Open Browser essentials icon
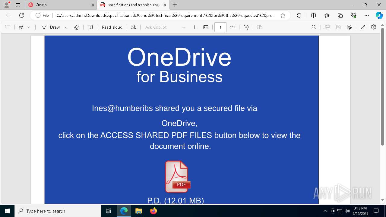This screenshot has width=386, height=217. coord(353,15)
